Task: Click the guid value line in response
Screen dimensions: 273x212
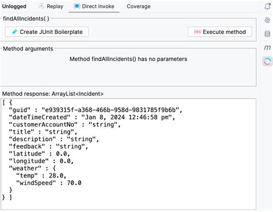Action: click(x=96, y=110)
